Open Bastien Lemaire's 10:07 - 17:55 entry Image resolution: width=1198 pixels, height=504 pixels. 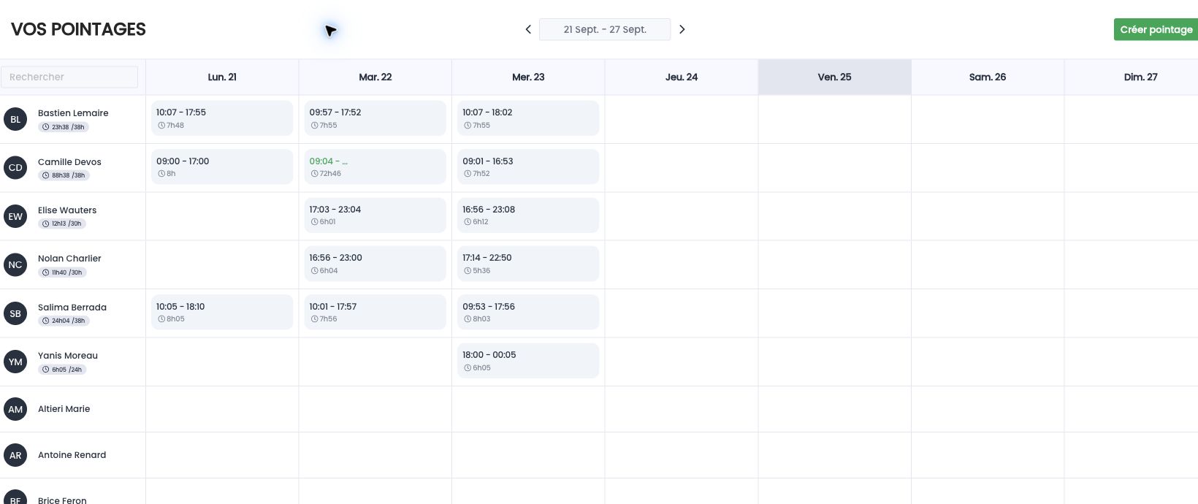[222, 118]
